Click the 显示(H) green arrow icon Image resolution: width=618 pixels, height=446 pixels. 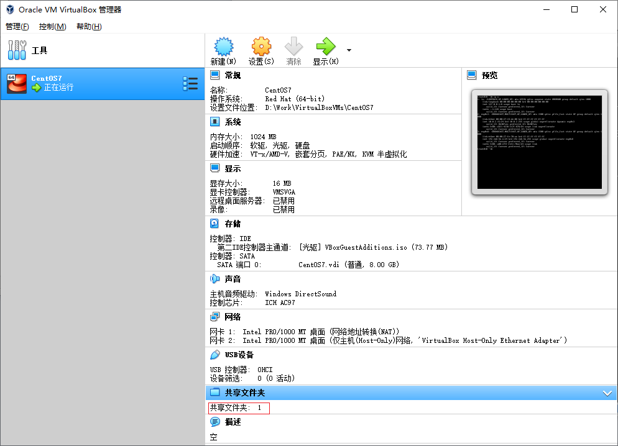[326, 47]
